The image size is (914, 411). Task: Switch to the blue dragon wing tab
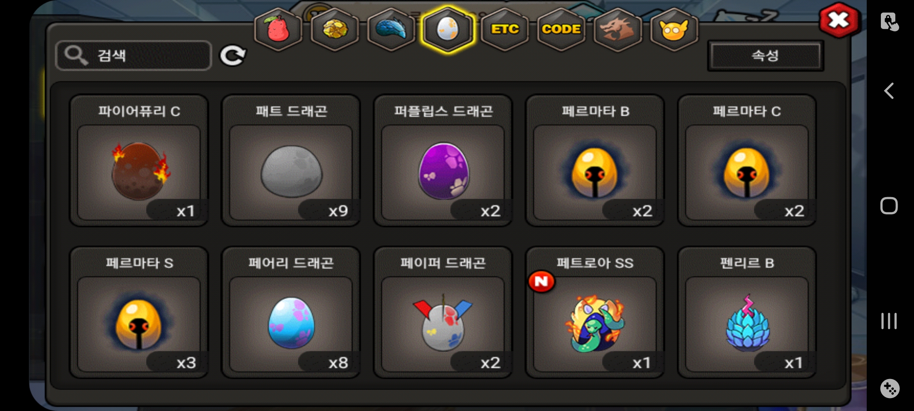coord(391,29)
